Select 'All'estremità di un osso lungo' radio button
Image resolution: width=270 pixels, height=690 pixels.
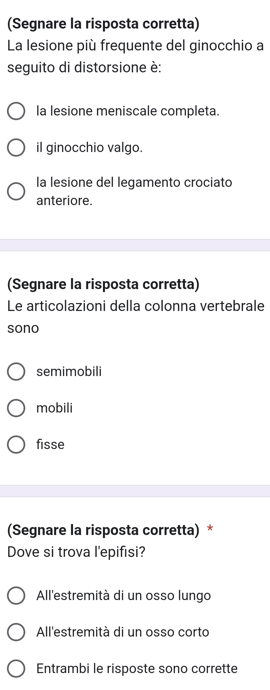coord(16,596)
